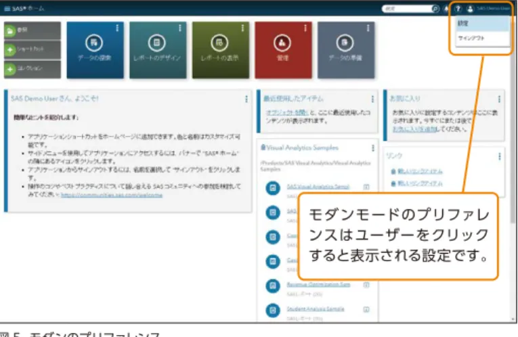This screenshot has width=518, height=337.
Task: Launch the レポートの表示 tile
Action: coord(220,50)
